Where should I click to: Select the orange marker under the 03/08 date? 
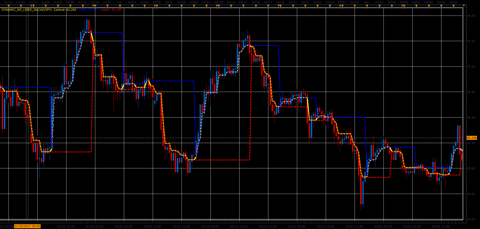pyautogui.click(x=429, y=6)
